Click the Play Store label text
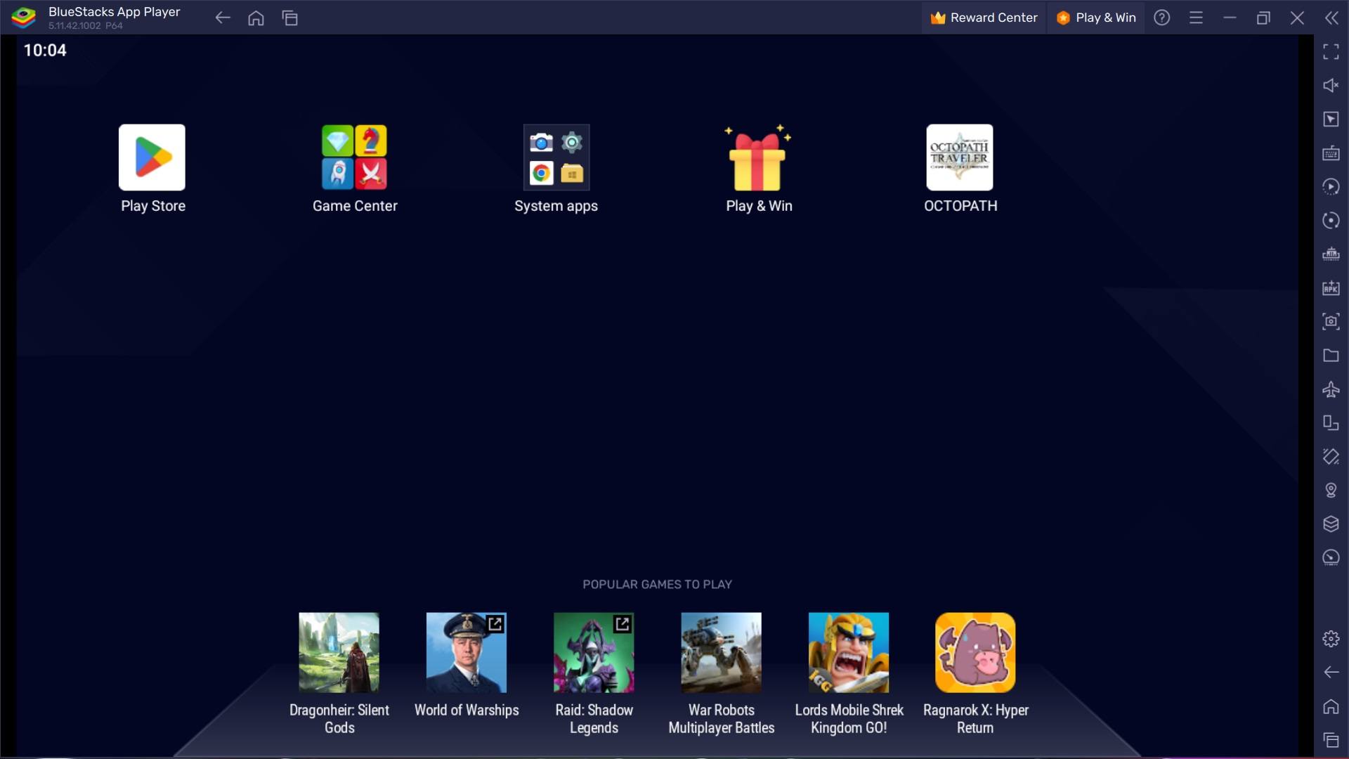The image size is (1349, 759). coord(153,206)
